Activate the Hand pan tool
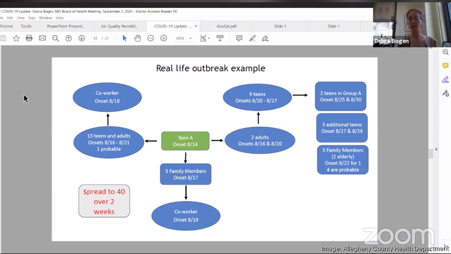Image resolution: width=451 pixels, height=254 pixels. coord(137,38)
